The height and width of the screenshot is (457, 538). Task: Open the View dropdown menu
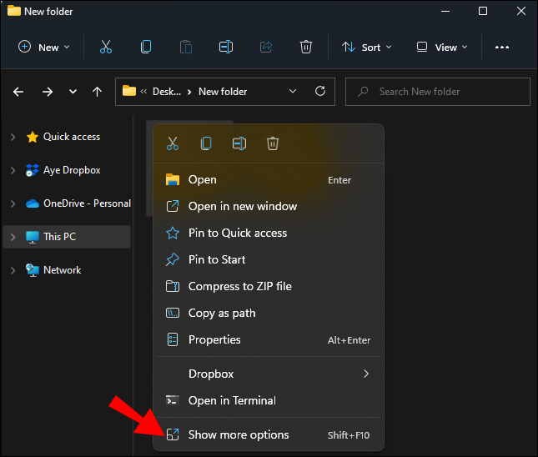pyautogui.click(x=442, y=48)
